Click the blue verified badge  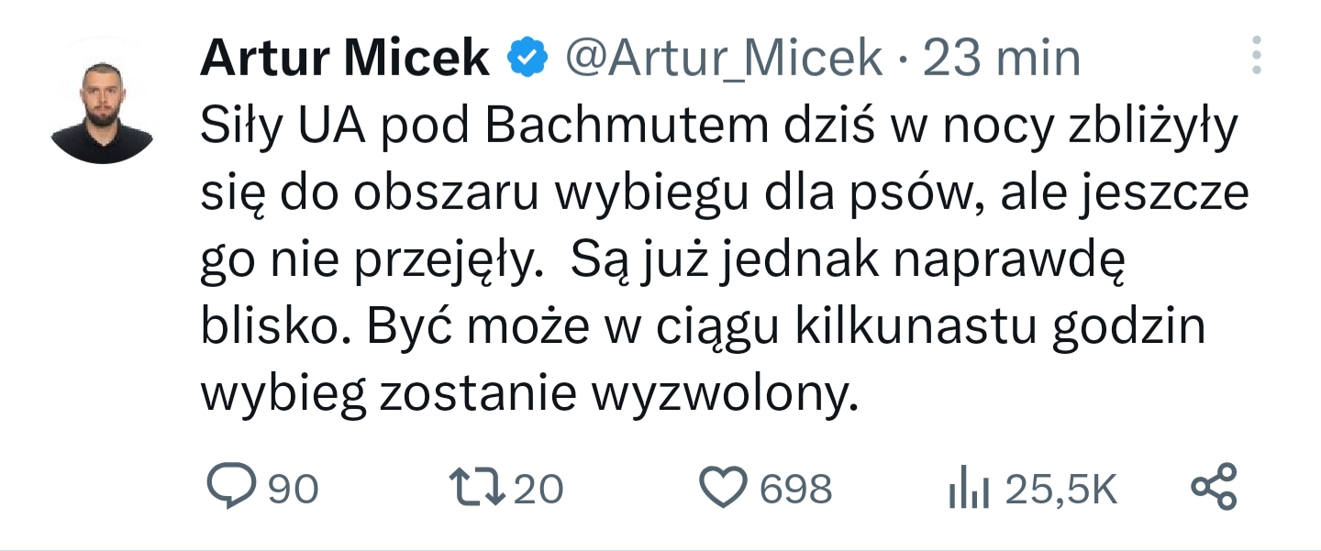click(x=528, y=60)
